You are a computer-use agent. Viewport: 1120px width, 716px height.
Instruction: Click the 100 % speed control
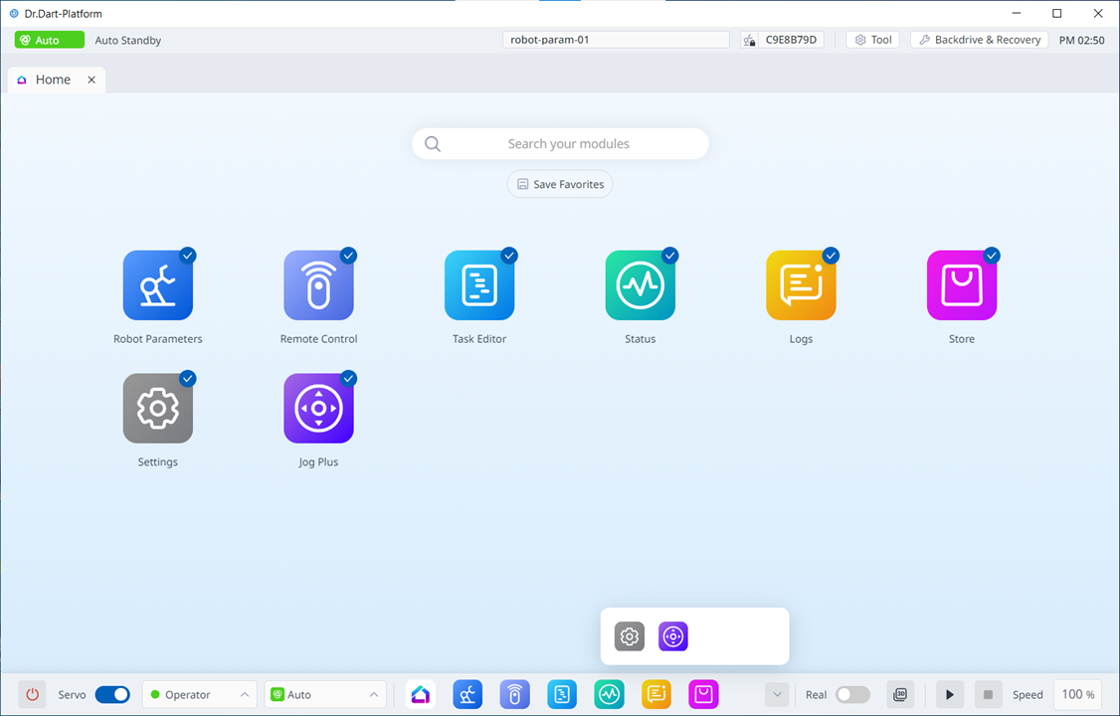[1077, 694]
